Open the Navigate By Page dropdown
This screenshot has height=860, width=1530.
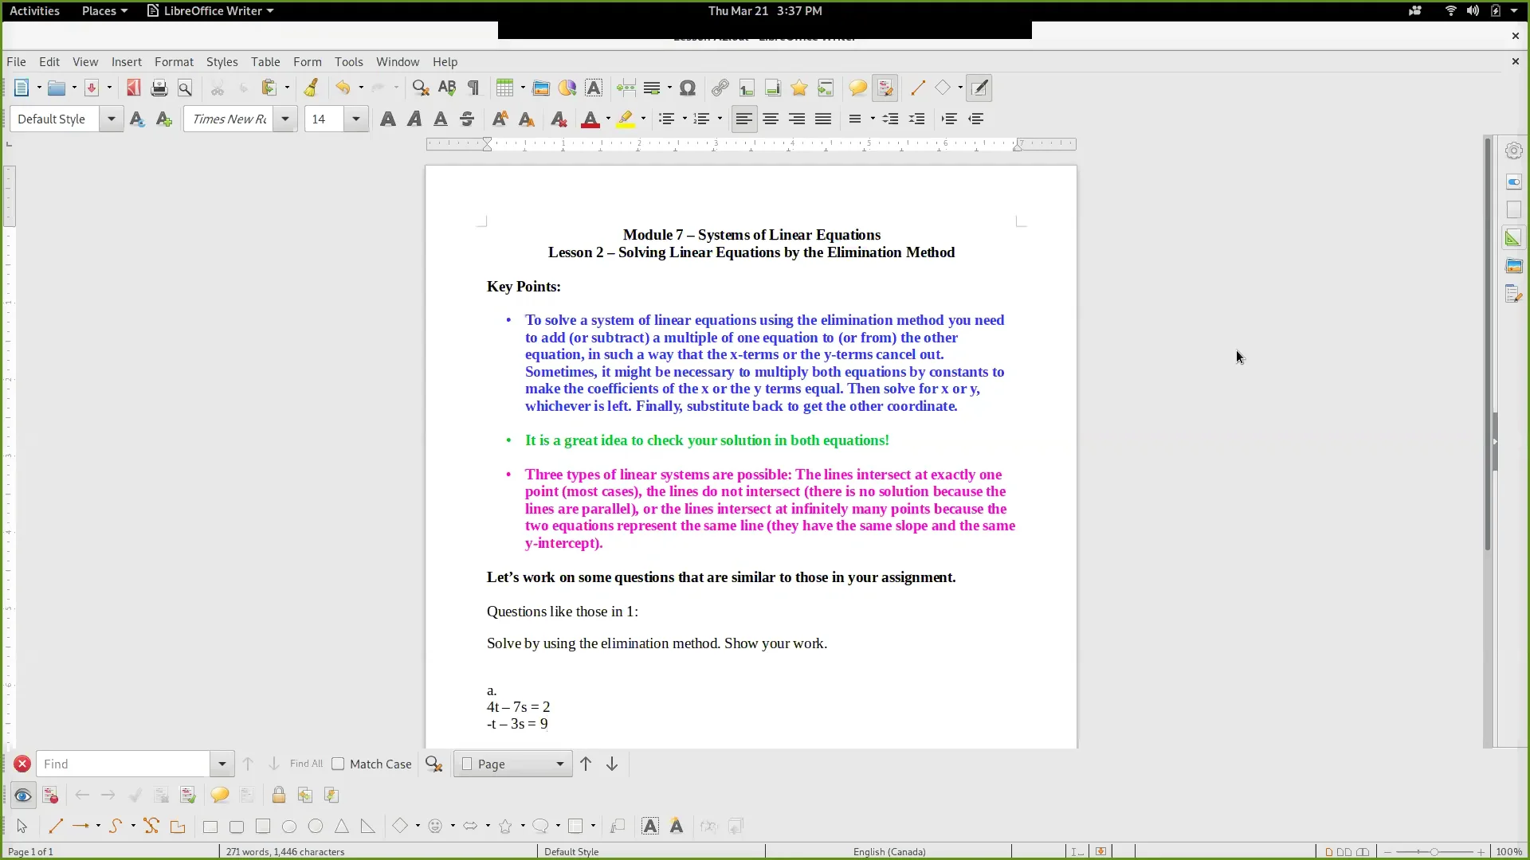point(513,764)
